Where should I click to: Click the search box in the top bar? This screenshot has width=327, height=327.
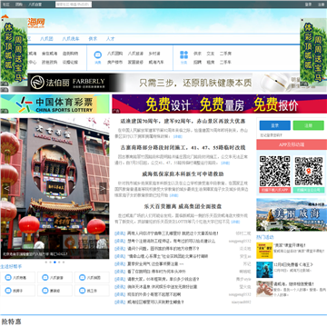coord(74,5)
